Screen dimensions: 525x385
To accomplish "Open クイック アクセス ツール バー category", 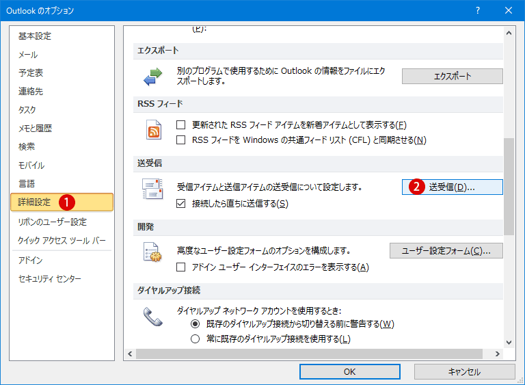I will [62, 240].
